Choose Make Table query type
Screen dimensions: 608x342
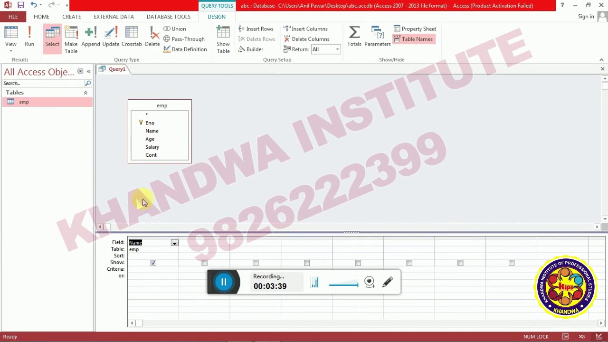click(x=71, y=40)
